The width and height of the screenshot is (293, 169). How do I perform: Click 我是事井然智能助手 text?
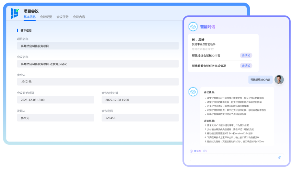pos(204,44)
